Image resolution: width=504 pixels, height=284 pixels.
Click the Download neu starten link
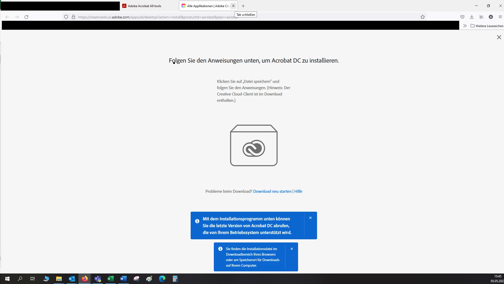(272, 191)
